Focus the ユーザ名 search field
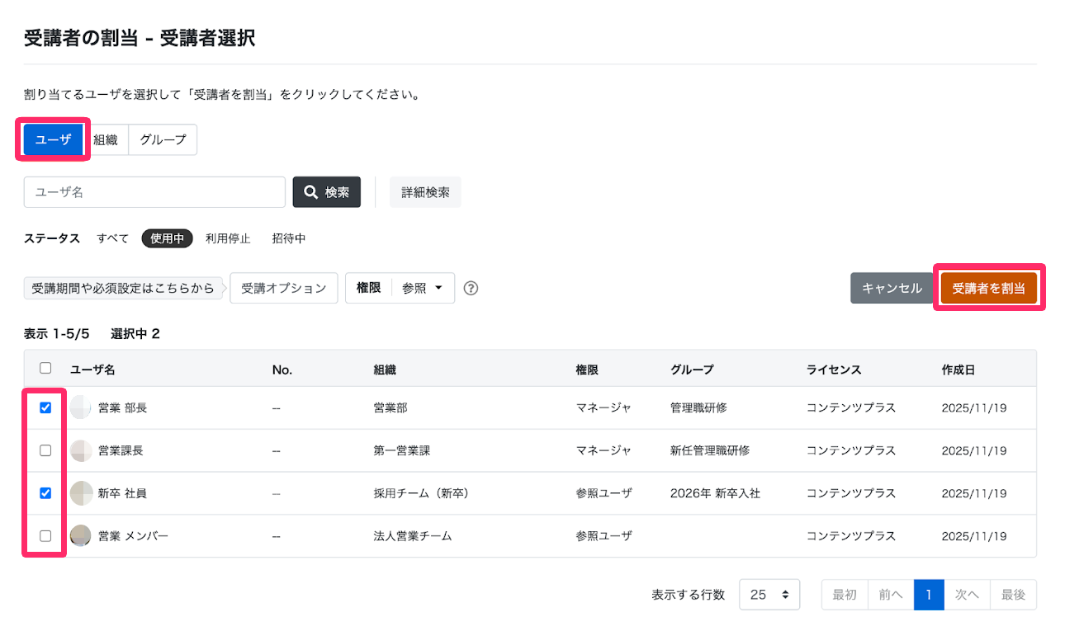This screenshot has height=631, width=1065. (x=154, y=192)
